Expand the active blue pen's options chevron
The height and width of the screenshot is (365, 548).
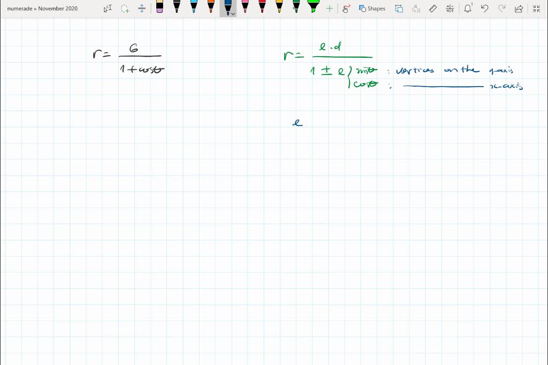(232, 14)
